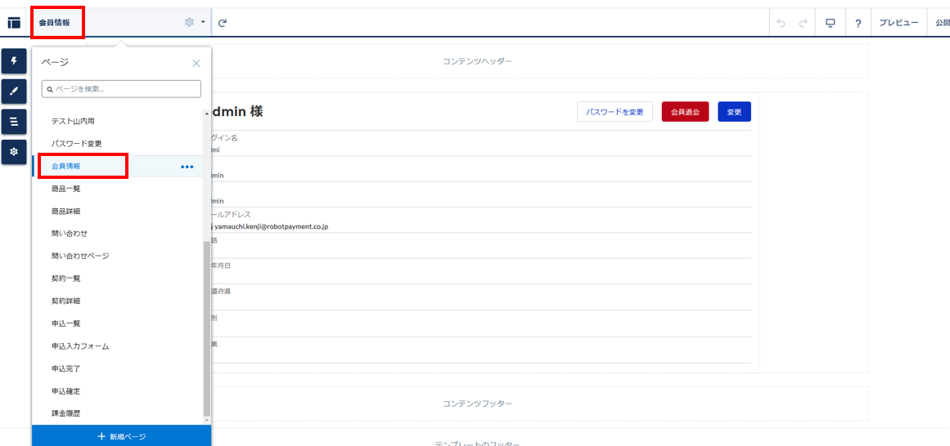Viewport: 950px width, 446px height.
Task: Expand the page settings gear dropdown
Action: point(194,23)
